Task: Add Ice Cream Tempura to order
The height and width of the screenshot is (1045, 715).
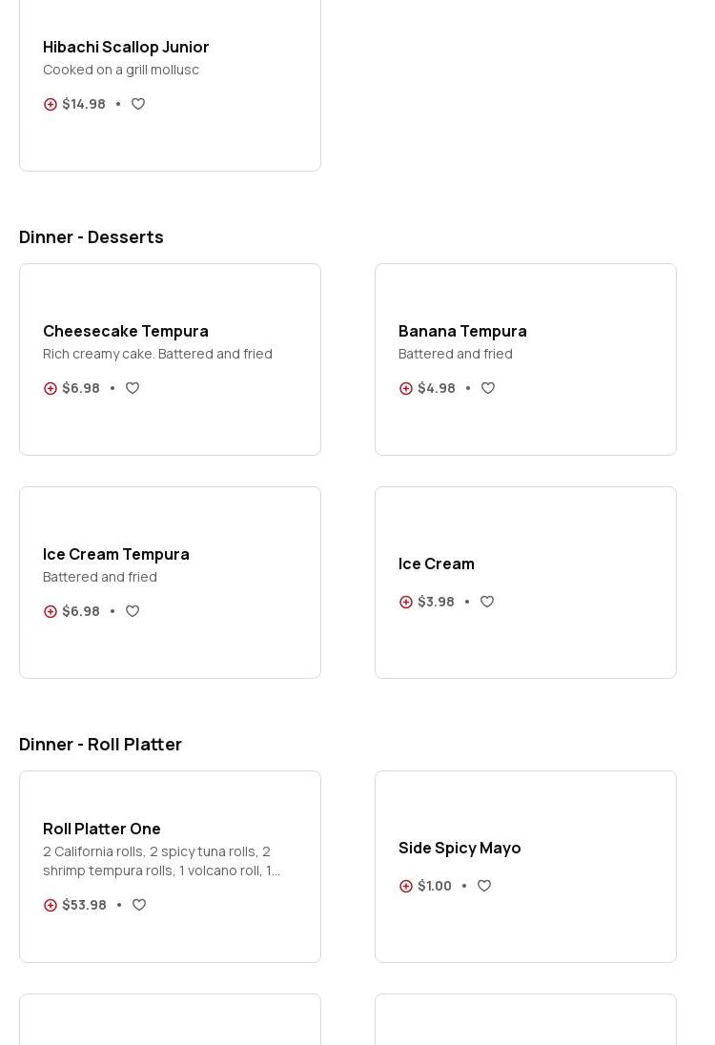Action: tap(51, 612)
